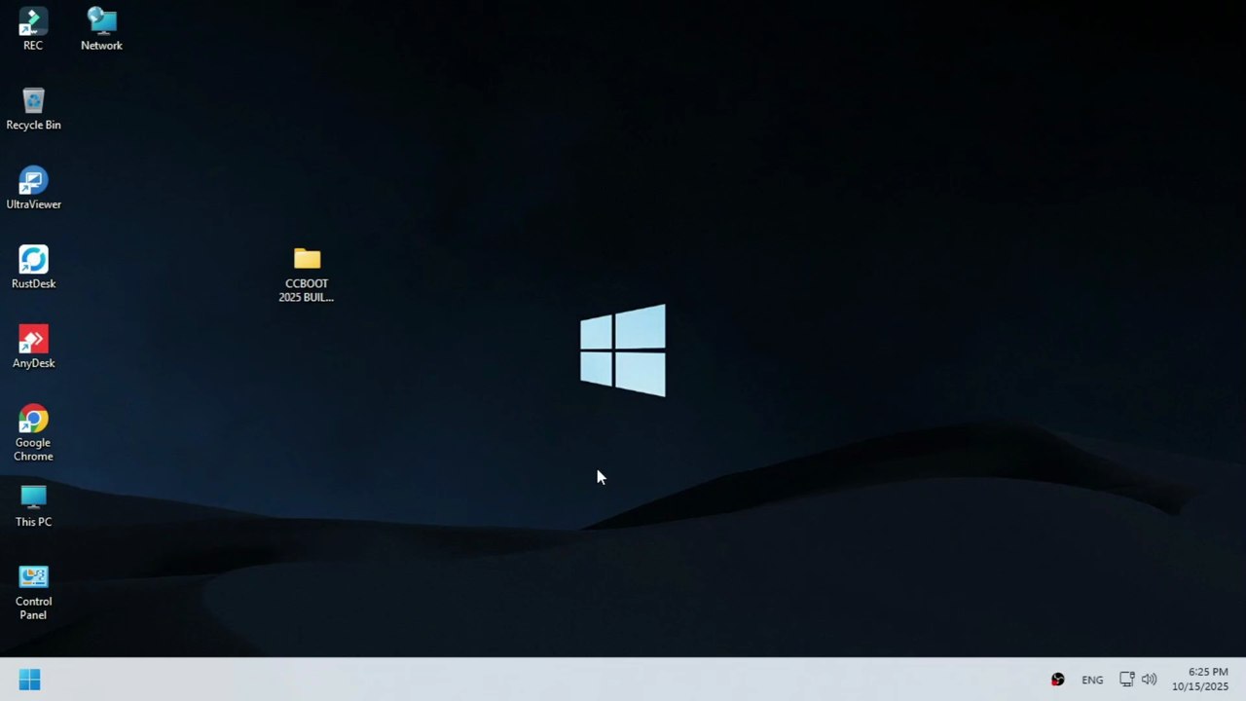Select the Google Chrome shortcut
This screenshot has height=701, width=1246.
[33, 433]
